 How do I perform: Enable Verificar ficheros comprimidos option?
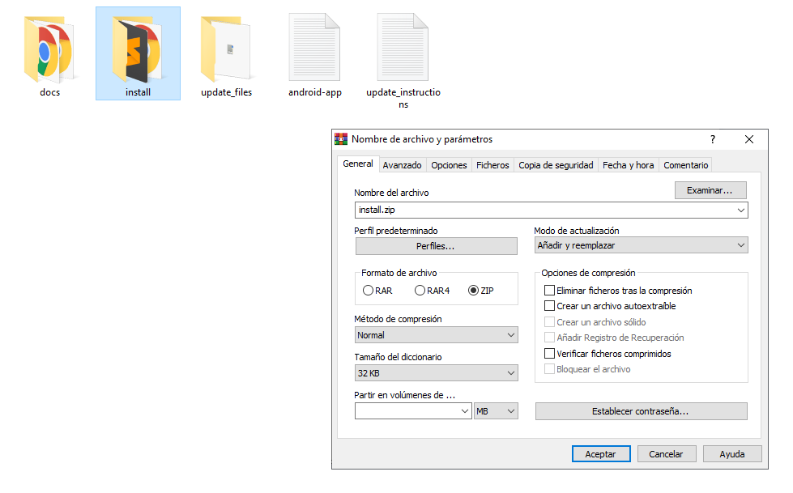[x=550, y=354]
